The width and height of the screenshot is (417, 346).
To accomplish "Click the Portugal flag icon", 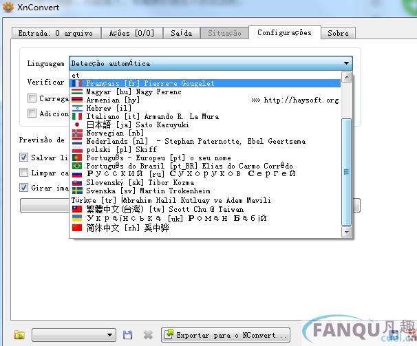I will click(x=77, y=158).
